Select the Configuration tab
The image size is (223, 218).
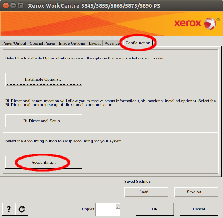click(x=138, y=43)
